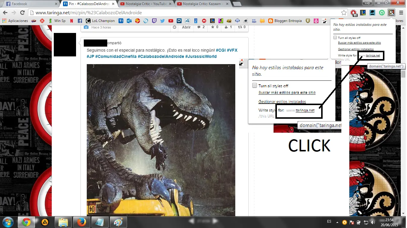The width and height of the screenshot is (407, 228).
Task: Open the #JurassicWorld hashtag
Action: pyautogui.click(x=201, y=56)
